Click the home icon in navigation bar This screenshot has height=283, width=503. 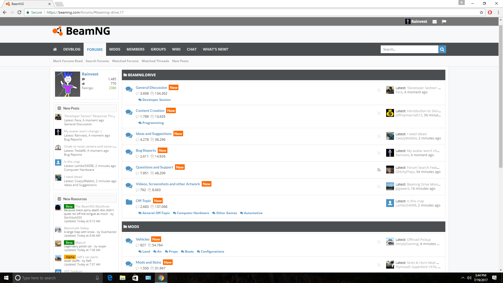[55, 49]
